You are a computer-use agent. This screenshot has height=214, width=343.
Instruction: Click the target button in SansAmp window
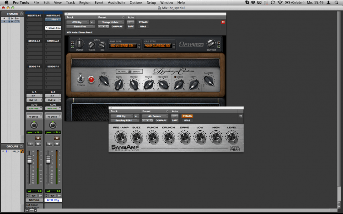click(x=241, y=116)
